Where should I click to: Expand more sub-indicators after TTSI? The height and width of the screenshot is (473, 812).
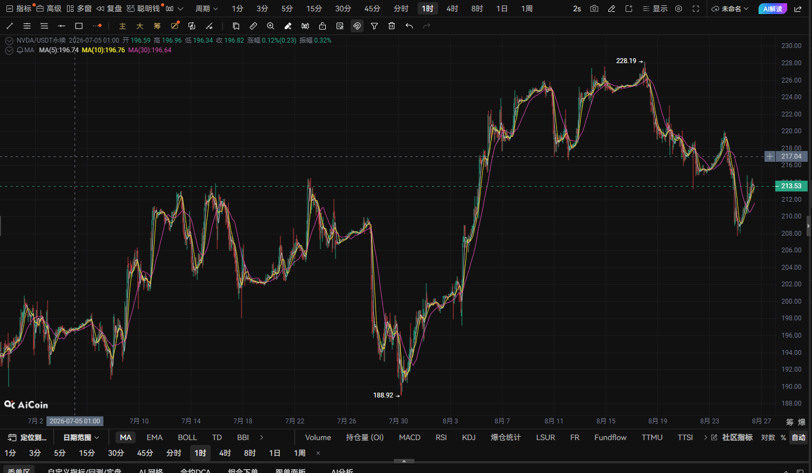[x=706, y=437]
